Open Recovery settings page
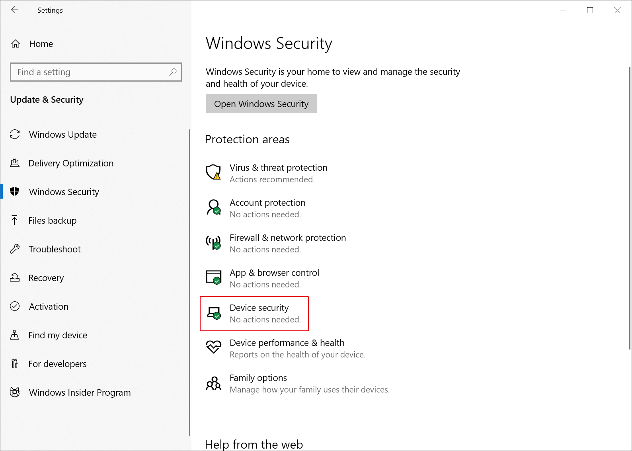Viewport: 632px width, 451px height. [x=46, y=278]
